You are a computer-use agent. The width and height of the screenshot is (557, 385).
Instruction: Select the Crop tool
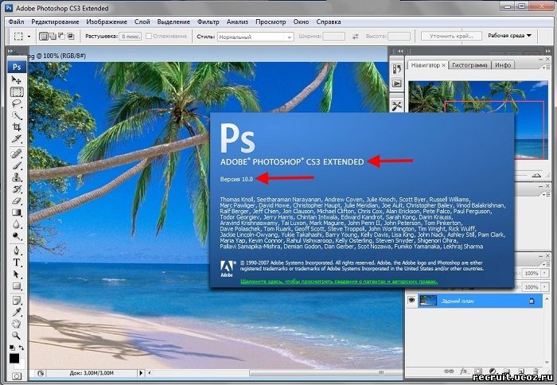(x=17, y=127)
